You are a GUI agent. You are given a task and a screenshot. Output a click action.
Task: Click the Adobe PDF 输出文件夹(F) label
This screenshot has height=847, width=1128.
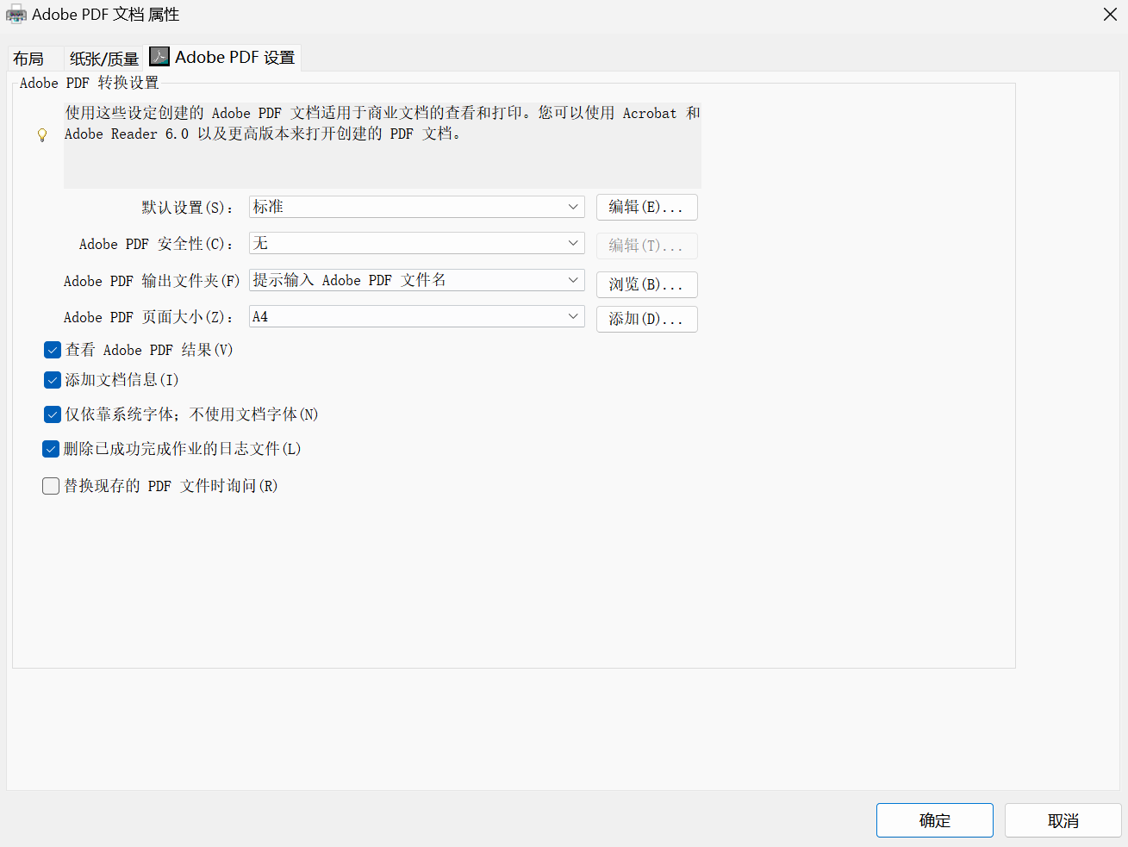[152, 281]
